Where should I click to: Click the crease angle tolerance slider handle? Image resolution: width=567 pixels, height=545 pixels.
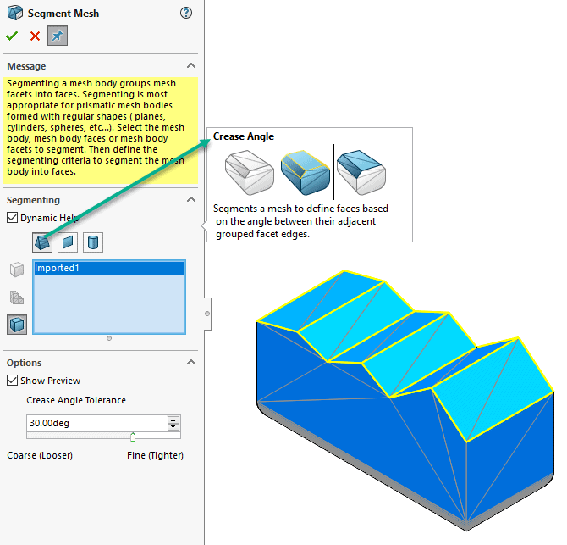133,437
